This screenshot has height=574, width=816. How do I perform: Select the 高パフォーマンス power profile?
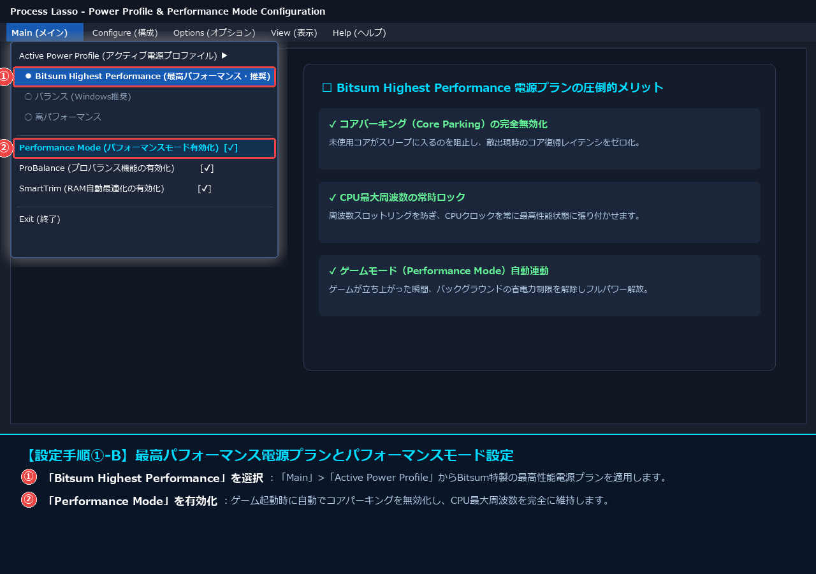[144, 117]
